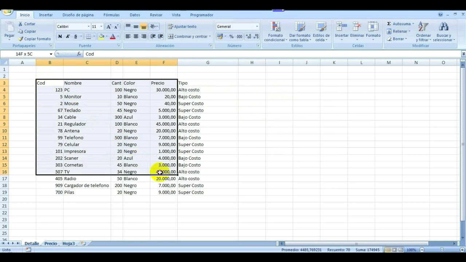
Task: Toggle bold (N) formatting
Action: click(x=60, y=36)
